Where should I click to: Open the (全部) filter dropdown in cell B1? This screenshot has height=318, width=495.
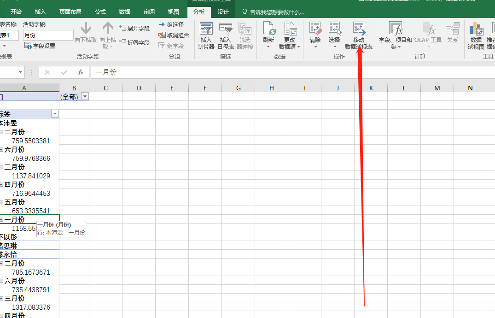(85, 96)
